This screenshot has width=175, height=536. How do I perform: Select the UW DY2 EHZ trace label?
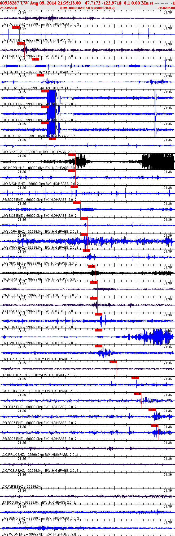click(x=40, y=152)
